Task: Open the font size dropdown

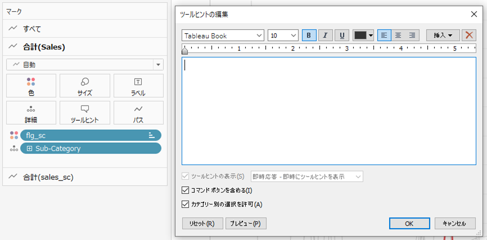Action: (x=283, y=35)
